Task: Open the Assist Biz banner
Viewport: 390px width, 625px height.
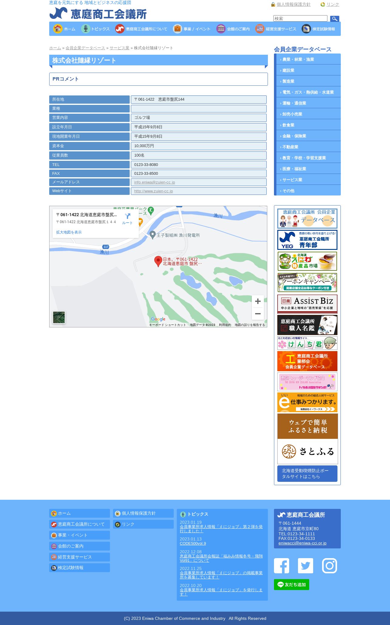Action: pyautogui.click(x=307, y=304)
